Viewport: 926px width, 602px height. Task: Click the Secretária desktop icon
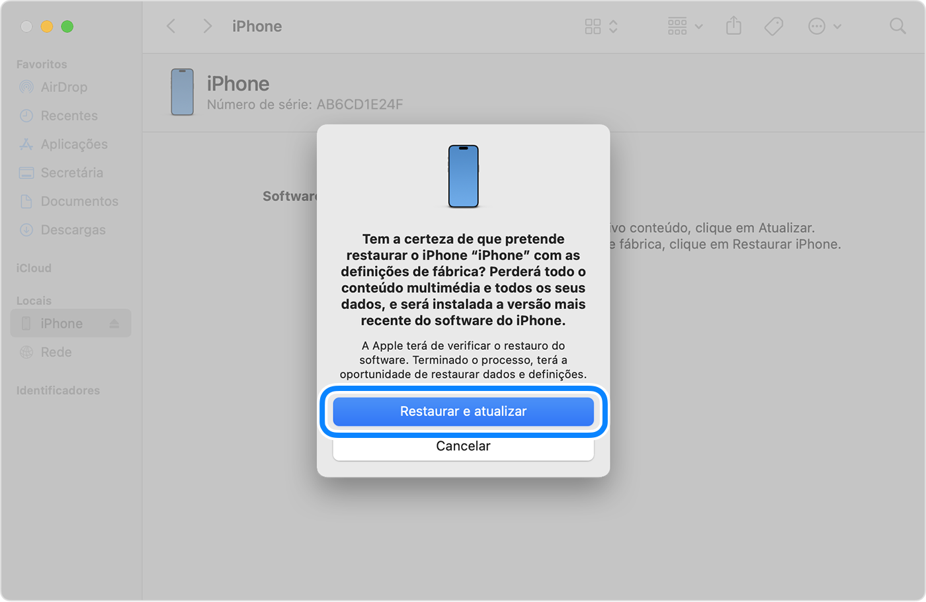[x=26, y=173]
